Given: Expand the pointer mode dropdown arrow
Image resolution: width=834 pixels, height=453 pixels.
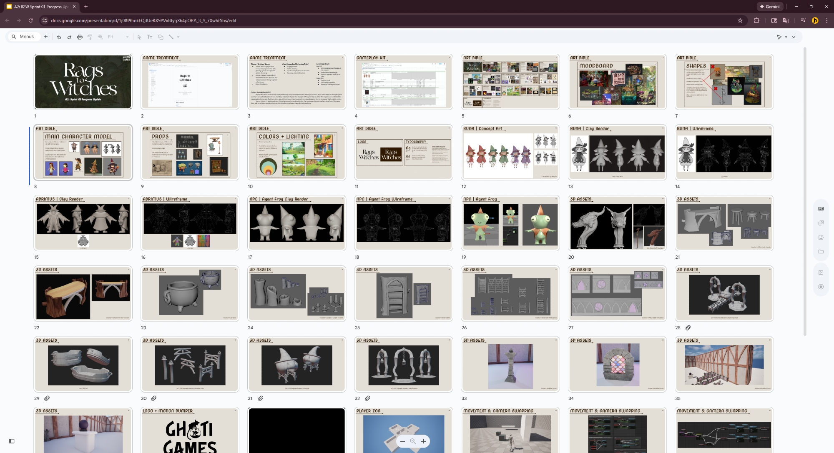Looking at the screenshot, I should coord(786,37).
